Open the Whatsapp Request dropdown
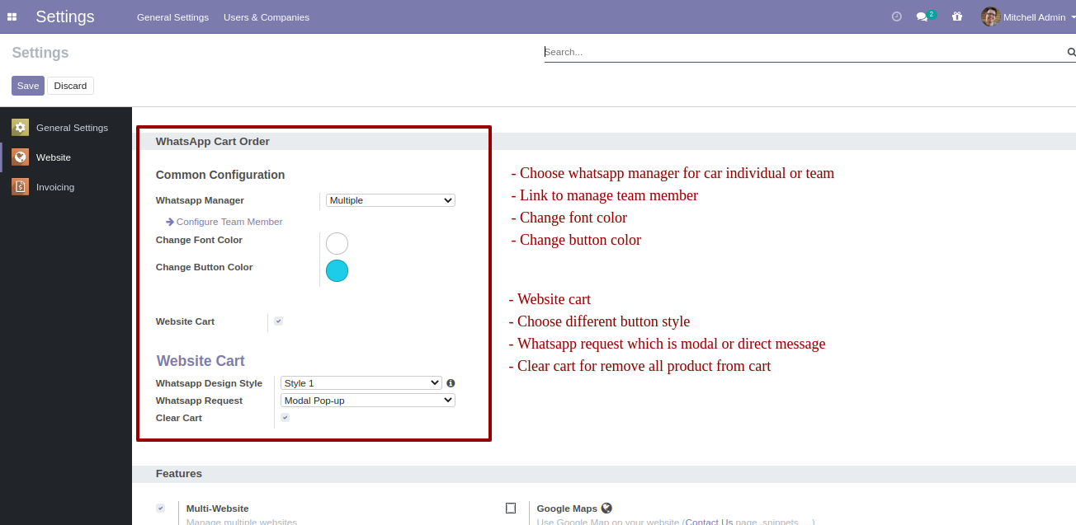The width and height of the screenshot is (1076, 525). point(368,401)
